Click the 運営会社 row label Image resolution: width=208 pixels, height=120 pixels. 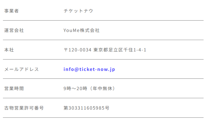click(14, 30)
